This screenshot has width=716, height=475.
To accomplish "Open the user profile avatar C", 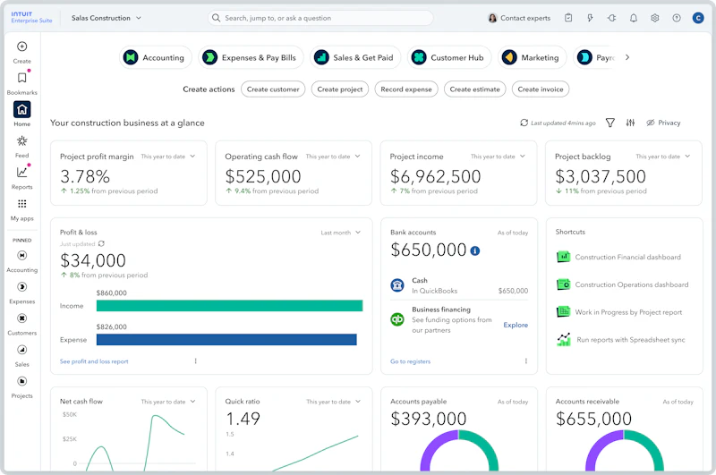I will click(698, 18).
